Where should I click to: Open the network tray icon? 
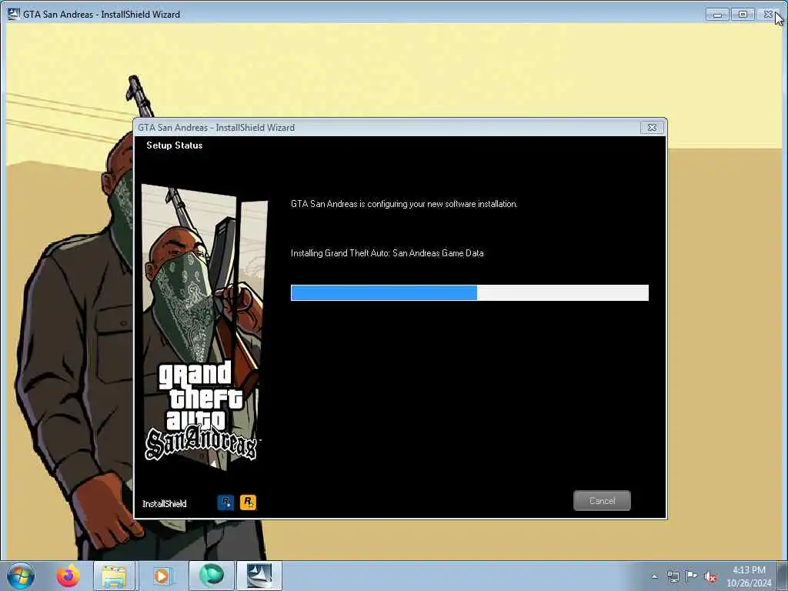pos(673,576)
